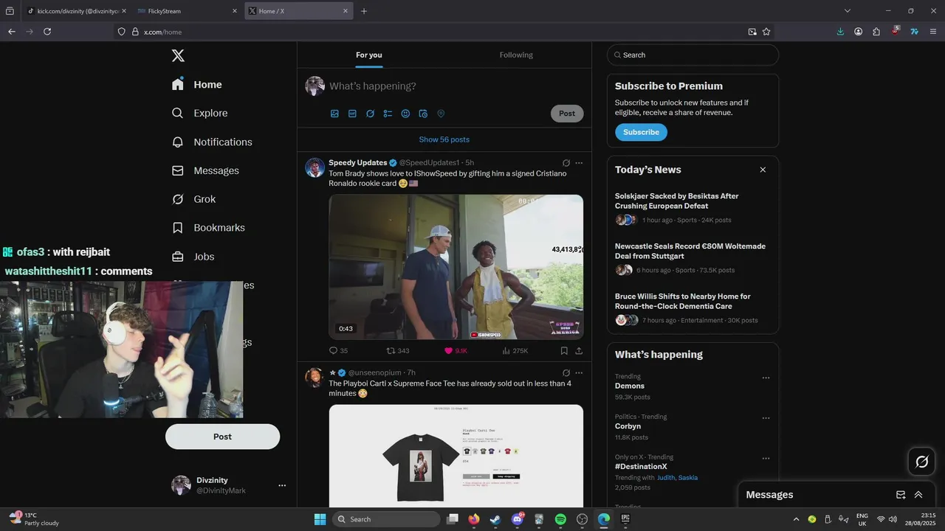
Task: Open the browser hamburger menu
Action: [933, 32]
